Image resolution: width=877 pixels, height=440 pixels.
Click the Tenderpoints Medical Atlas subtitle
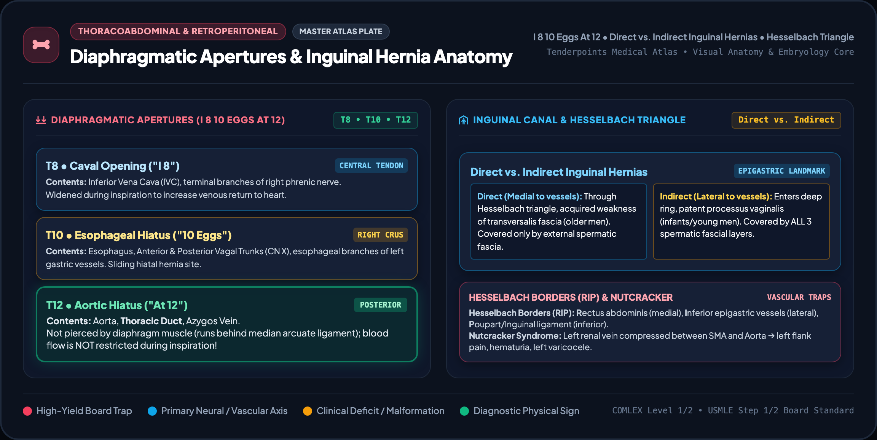point(700,52)
